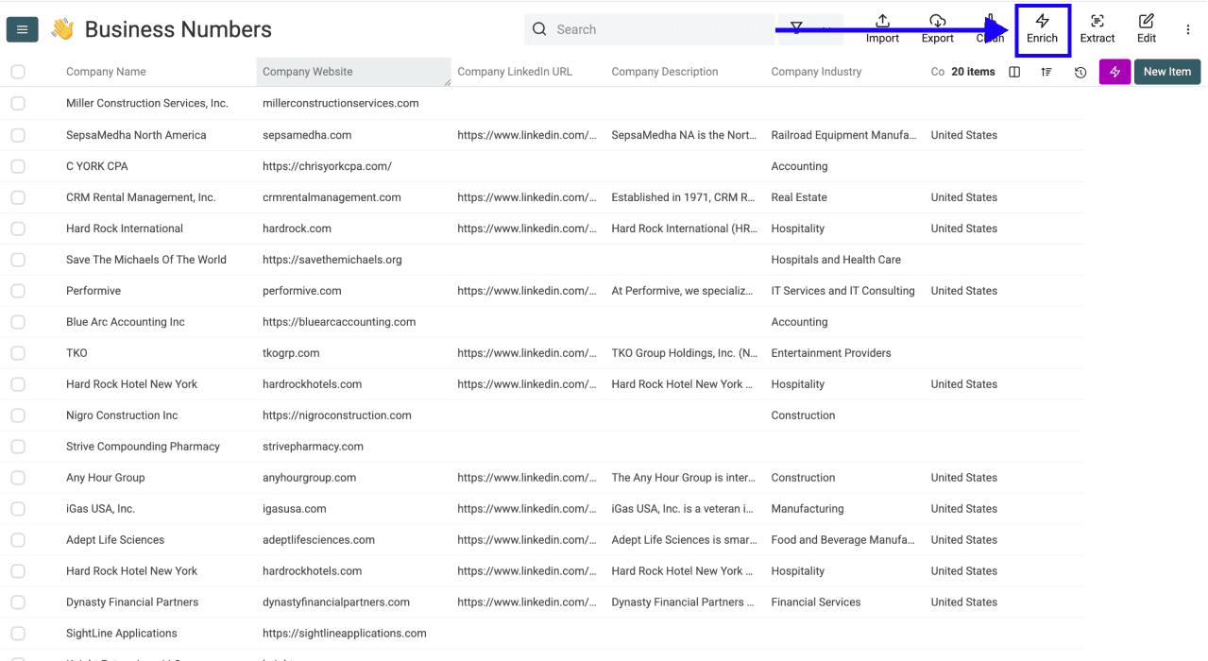The width and height of the screenshot is (1208, 661).
Task: Open the sort options icon
Action: [x=1046, y=71]
